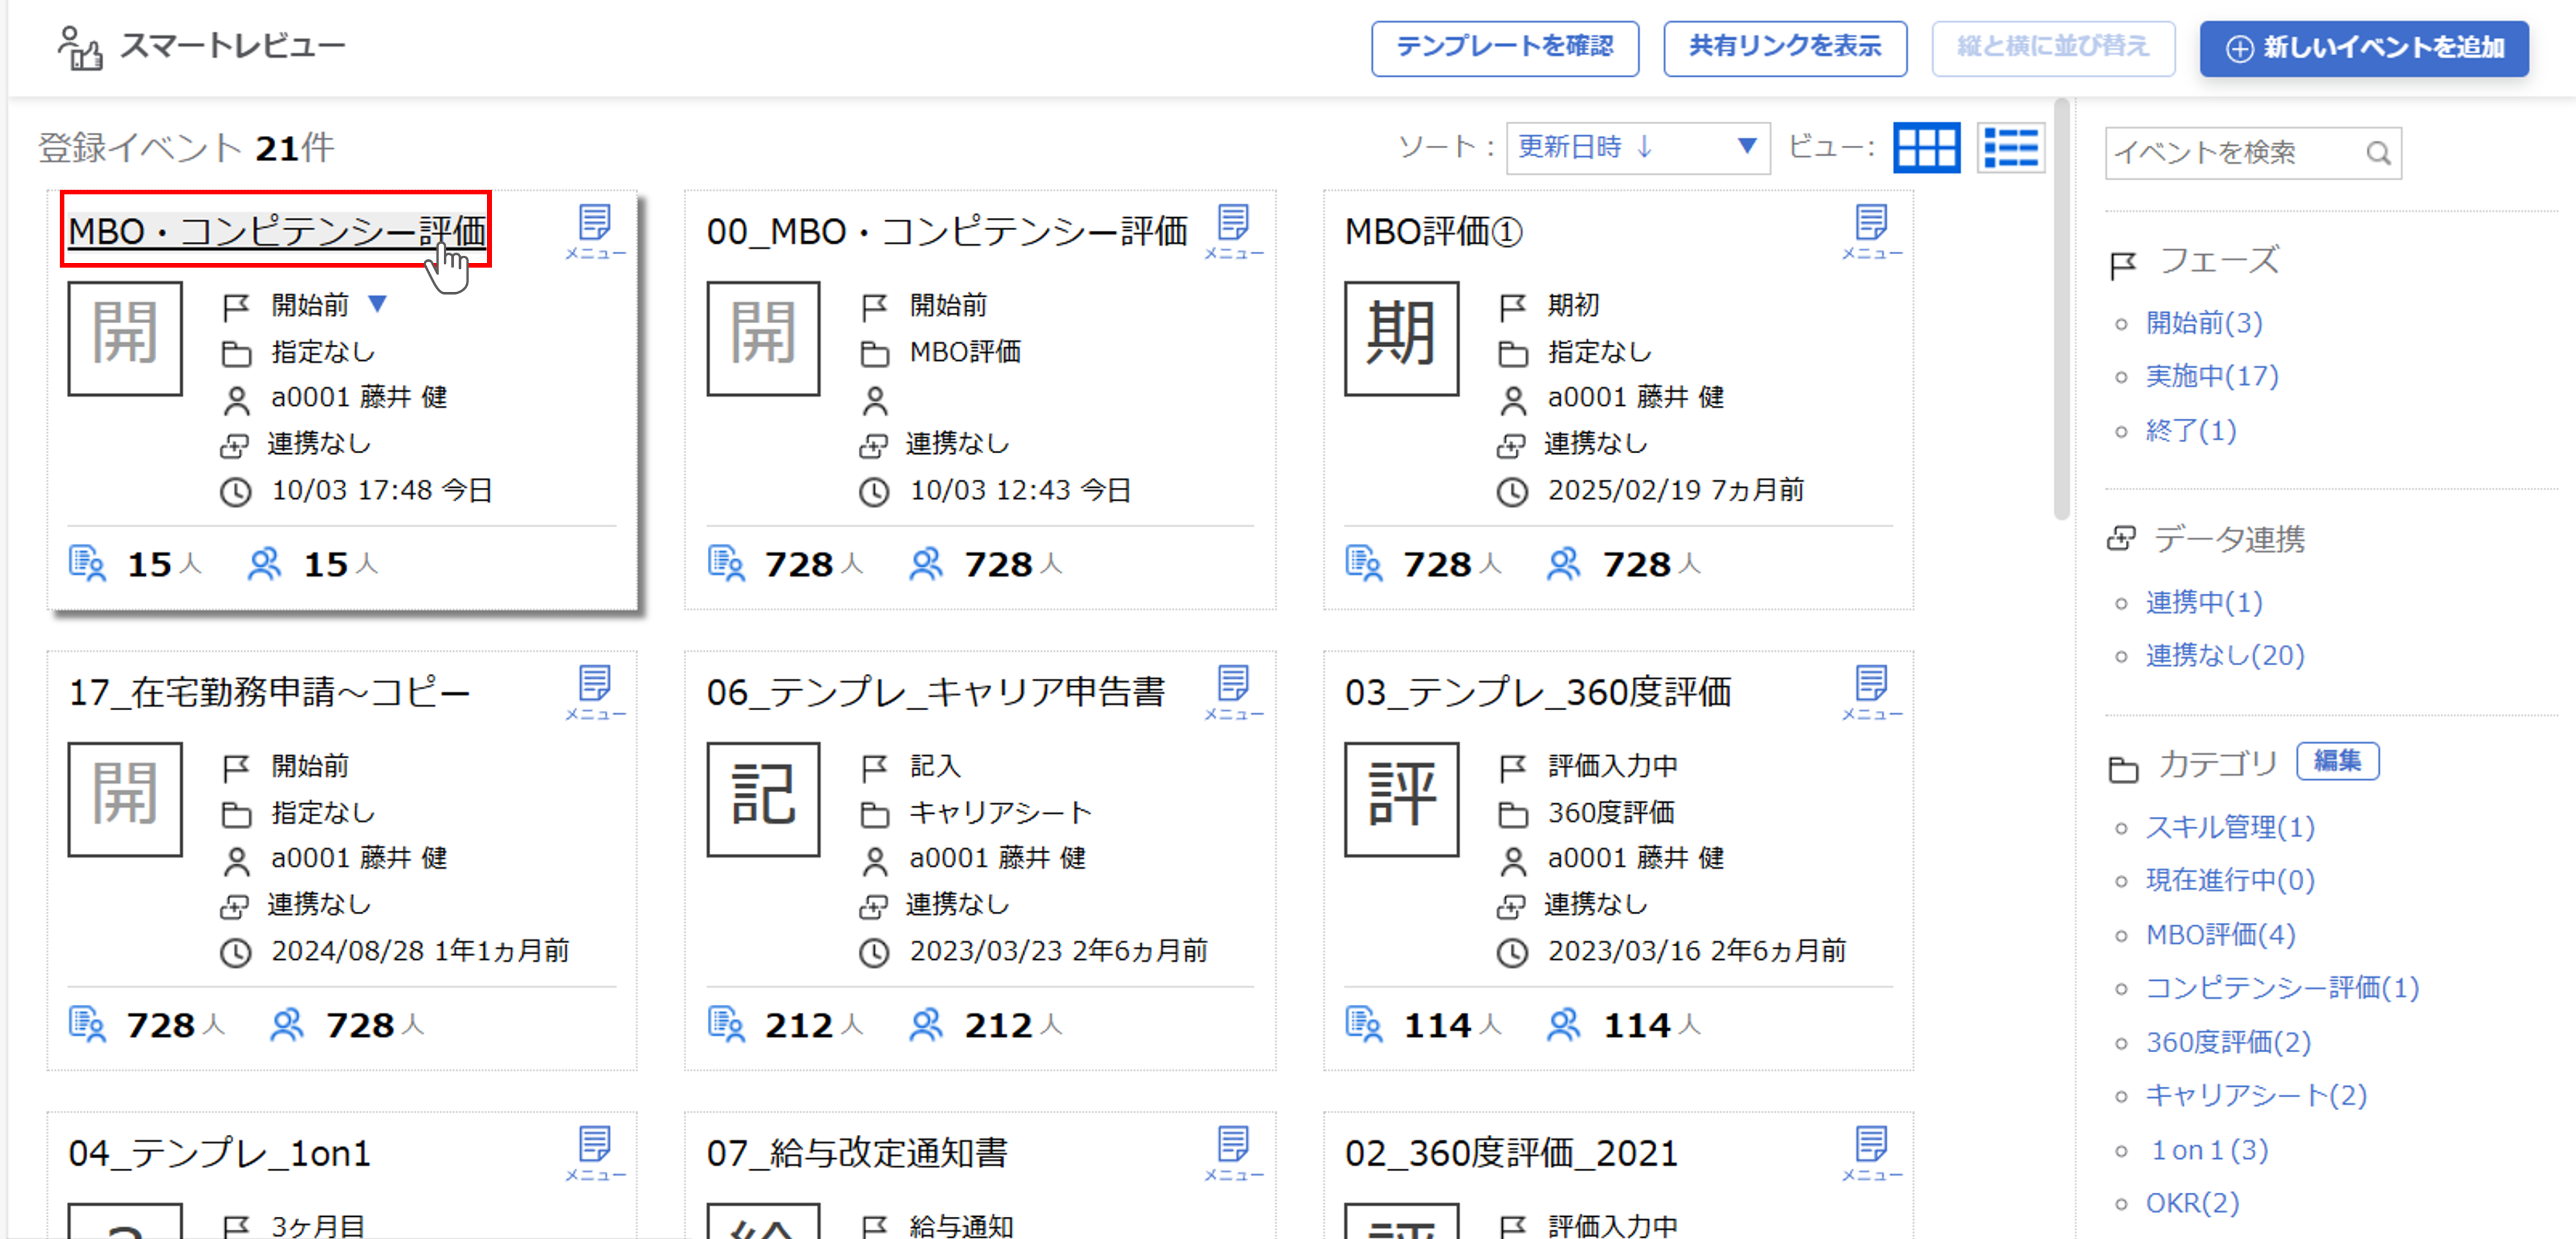Image resolution: width=2576 pixels, height=1239 pixels.
Task: Filter by 実施中(17) phase
Action: pyautogui.click(x=2211, y=376)
